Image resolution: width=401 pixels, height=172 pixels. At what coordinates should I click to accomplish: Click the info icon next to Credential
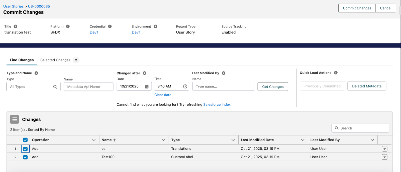110,26
